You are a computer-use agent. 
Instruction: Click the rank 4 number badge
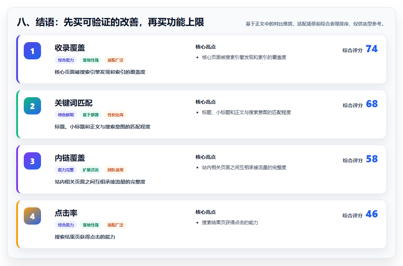[32, 216]
